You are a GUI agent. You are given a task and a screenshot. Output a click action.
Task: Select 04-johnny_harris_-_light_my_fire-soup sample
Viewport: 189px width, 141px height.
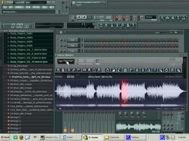[x=31, y=77]
